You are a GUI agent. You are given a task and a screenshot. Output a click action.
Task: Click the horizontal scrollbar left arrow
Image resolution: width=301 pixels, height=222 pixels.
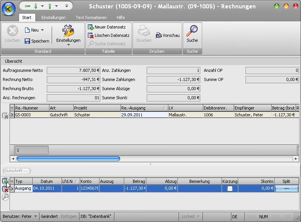pyautogui.click(x=13, y=159)
